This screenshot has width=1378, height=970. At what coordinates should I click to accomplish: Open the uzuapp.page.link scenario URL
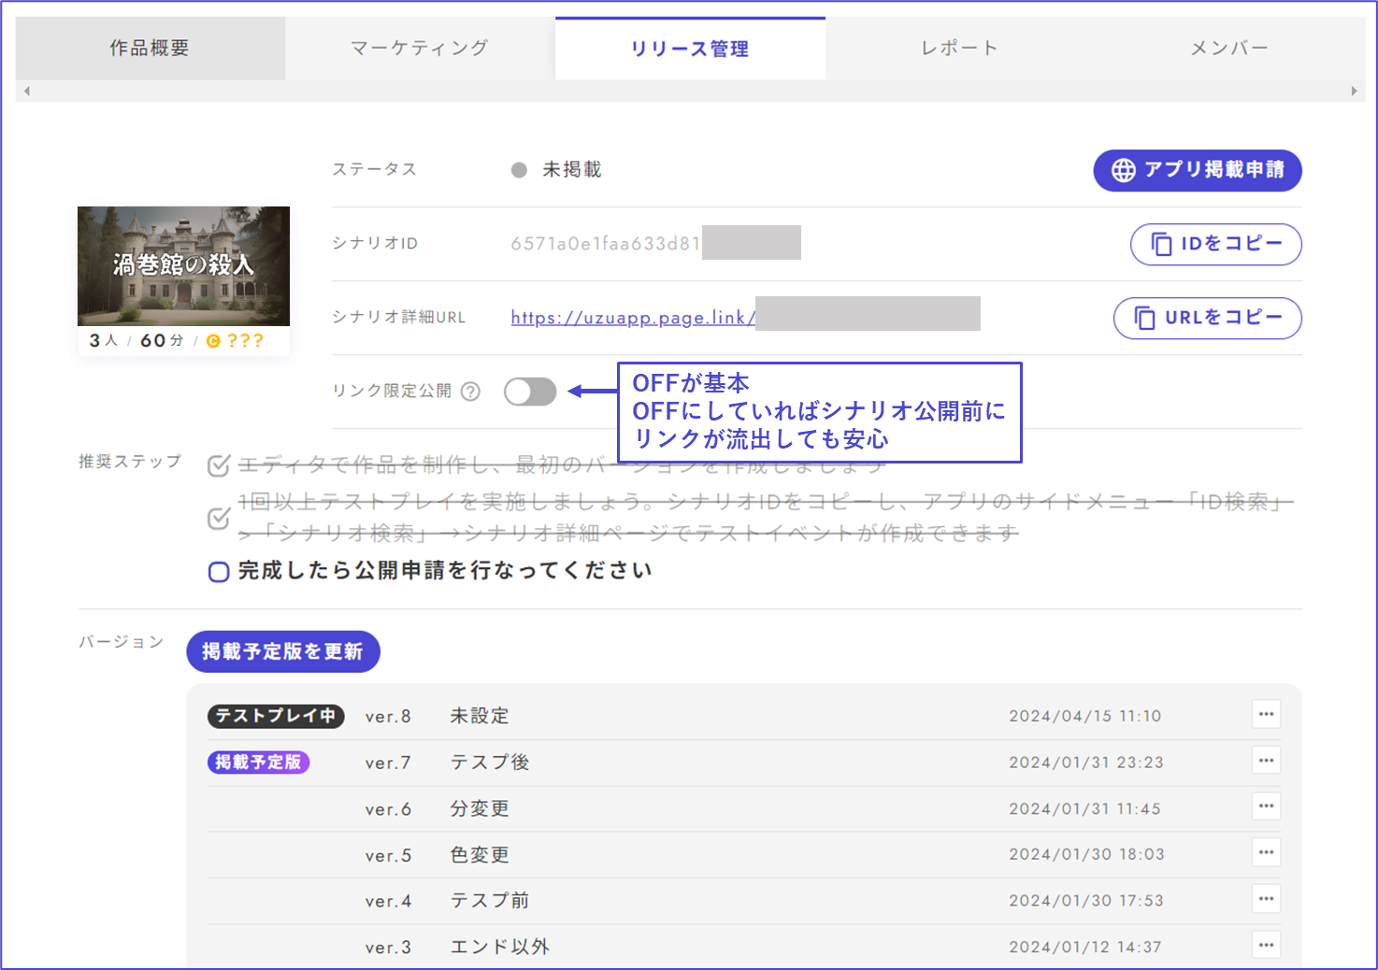tap(632, 318)
